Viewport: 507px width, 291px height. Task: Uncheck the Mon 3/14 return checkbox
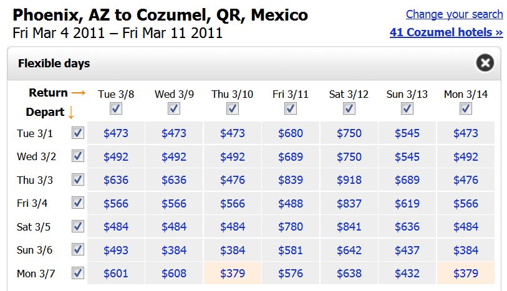465,109
